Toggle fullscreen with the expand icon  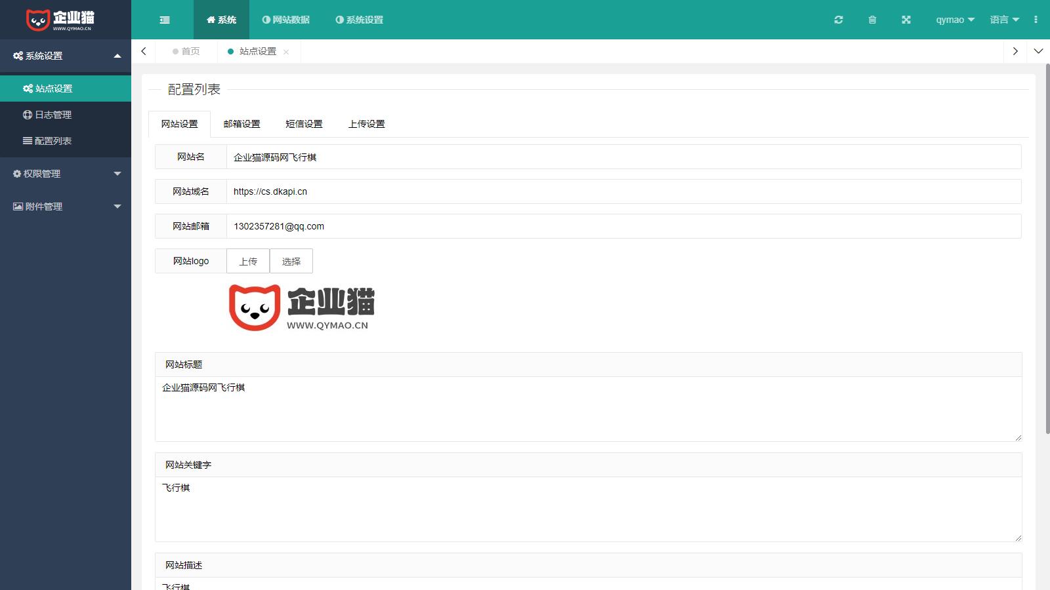pyautogui.click(x=906, y=20)
